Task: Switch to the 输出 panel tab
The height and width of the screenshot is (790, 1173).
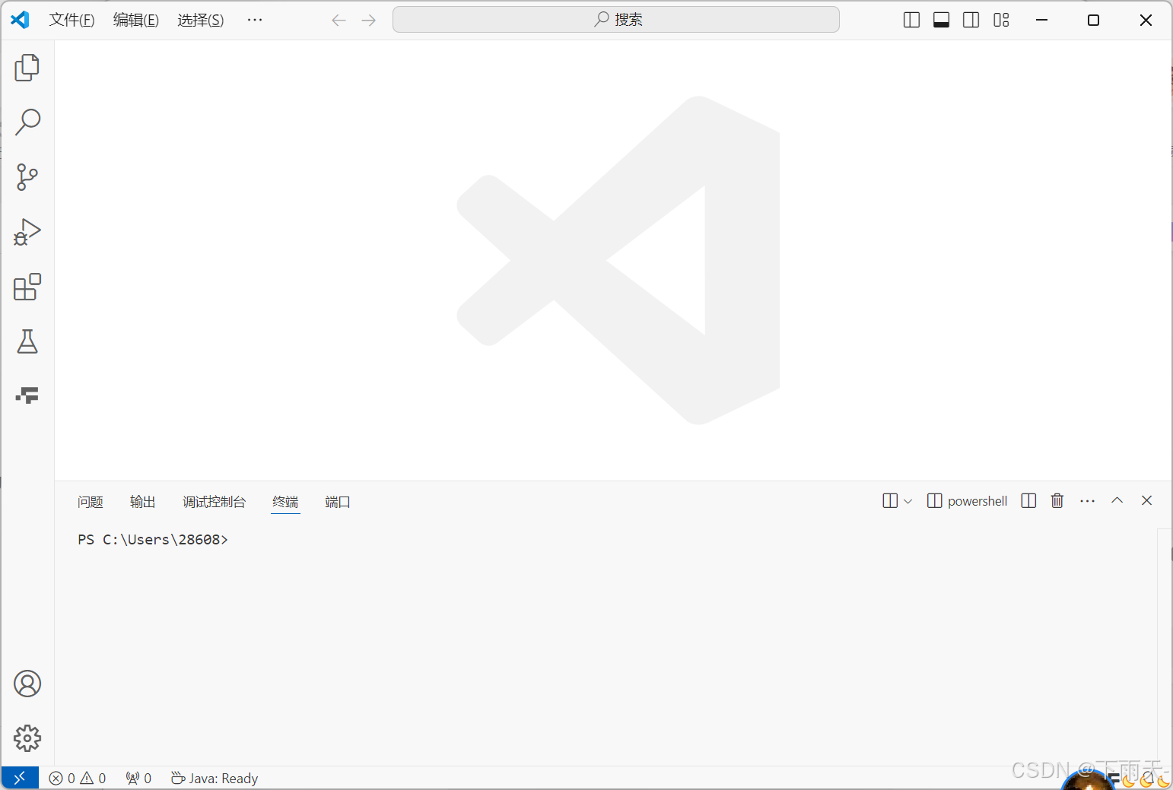Action: click(x=143, y=502)
